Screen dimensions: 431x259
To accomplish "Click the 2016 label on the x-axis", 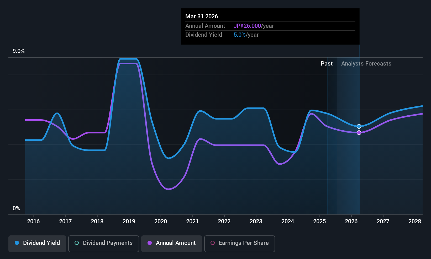I will pos(33,222).
